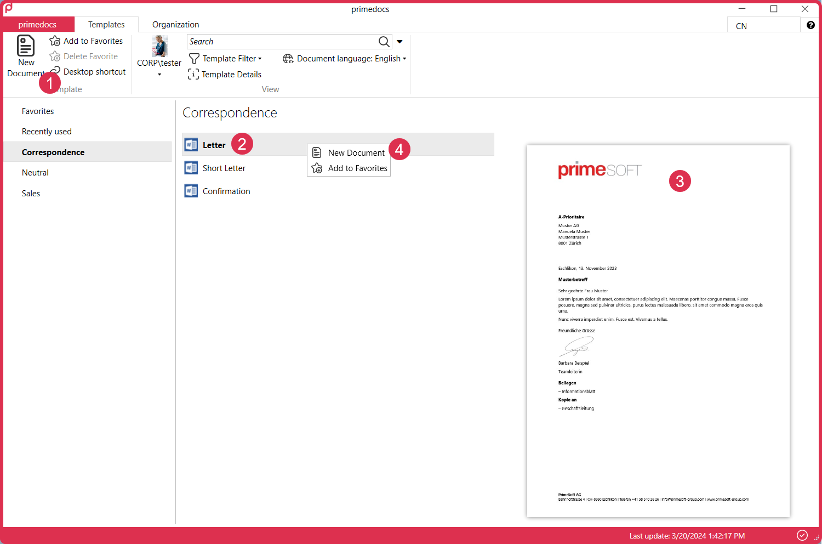Screen dimensions: 822x544
Task: Choose Add to Favorites from the context menu
Action: click(x=349, y=168)
